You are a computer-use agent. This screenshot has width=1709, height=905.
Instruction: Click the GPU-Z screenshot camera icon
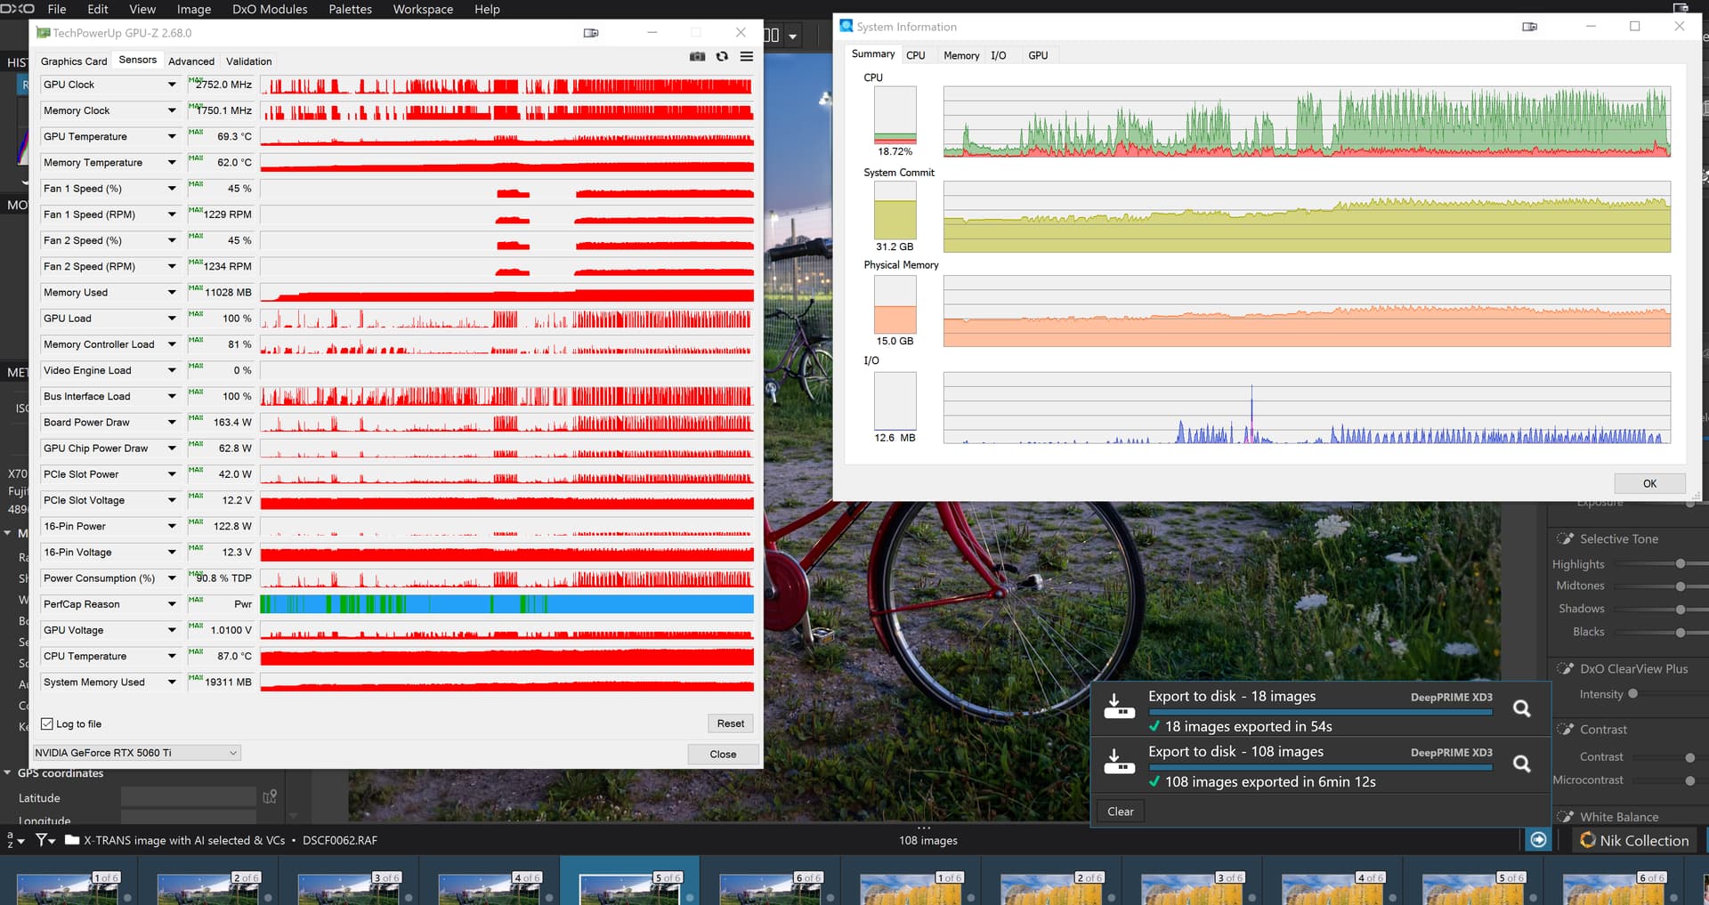(697, 56)
